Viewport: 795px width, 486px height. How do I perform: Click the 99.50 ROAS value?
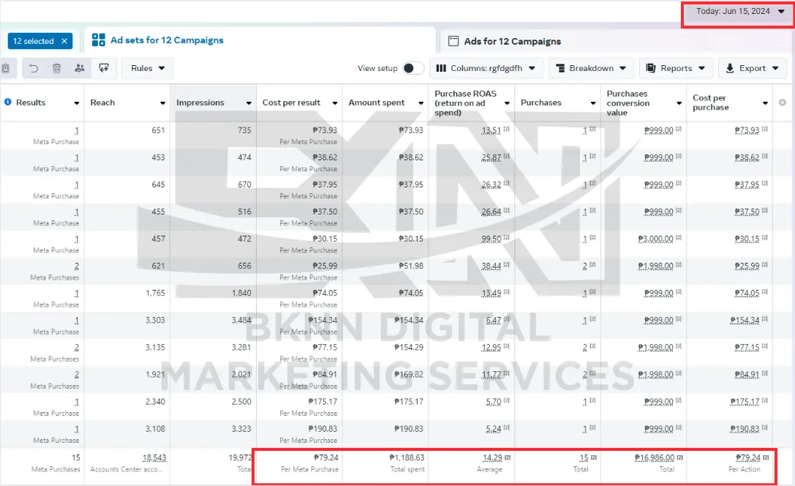(491, 239)
